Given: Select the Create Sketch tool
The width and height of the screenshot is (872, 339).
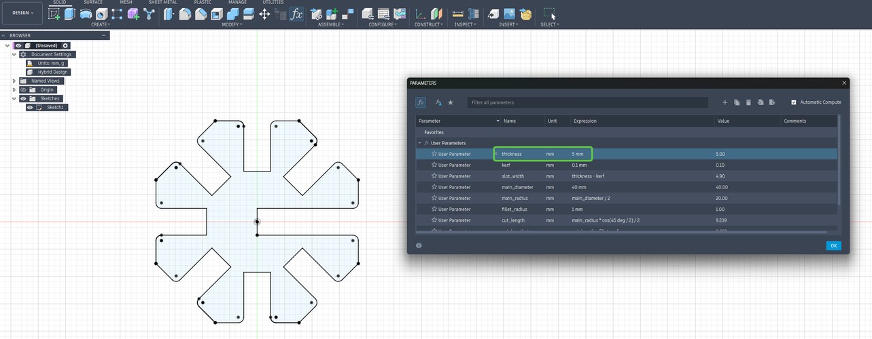Looking at the screenshot, I should 54,14.
